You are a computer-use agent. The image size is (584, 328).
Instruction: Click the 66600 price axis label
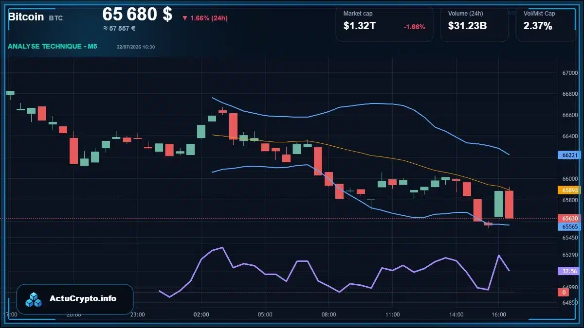click(569, 115)
